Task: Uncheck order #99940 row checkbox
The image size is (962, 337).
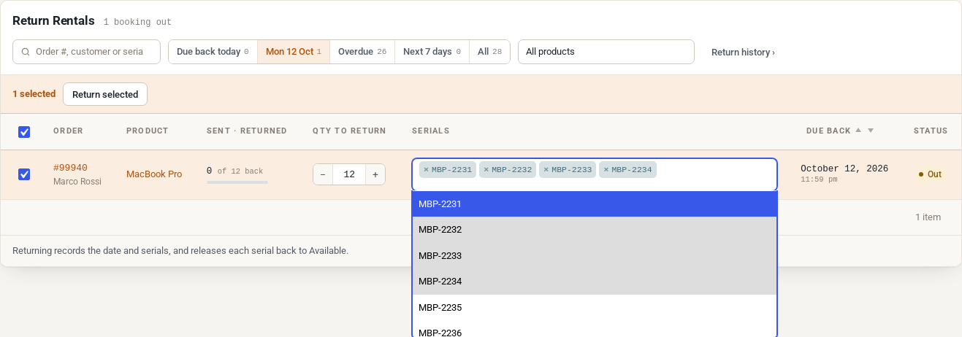Action: coord(24,174)
